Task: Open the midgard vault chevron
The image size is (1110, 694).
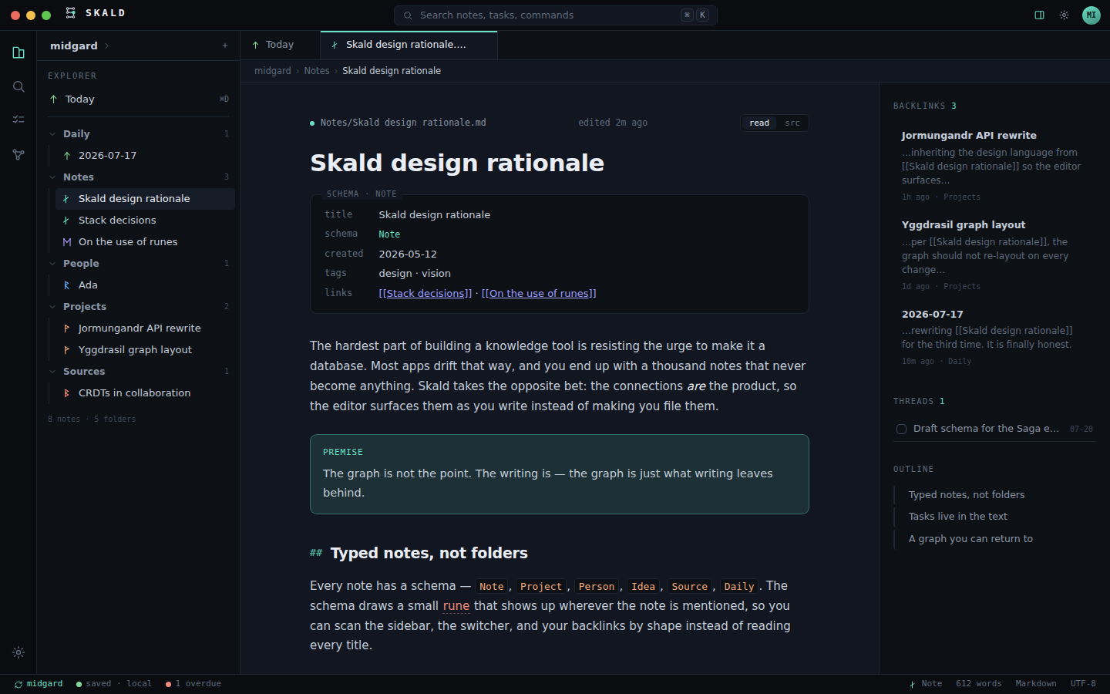Action: coord(106,46)
